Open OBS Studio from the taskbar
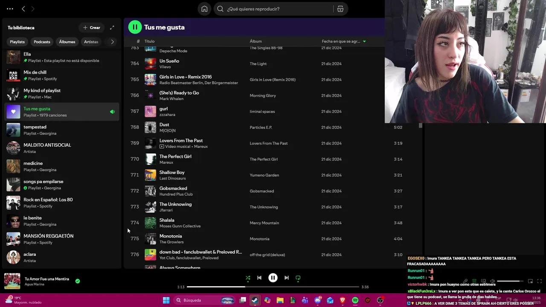The image size is (546, 307). pyautogui.click(x=380, y=300)
